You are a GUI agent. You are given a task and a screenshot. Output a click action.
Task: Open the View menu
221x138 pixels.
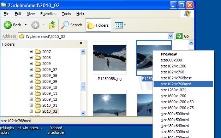click(x=31, y=14)
